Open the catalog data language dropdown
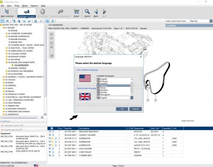Viewport: 213px width, 167px height. pyautogui.click(x=132, y=97)
